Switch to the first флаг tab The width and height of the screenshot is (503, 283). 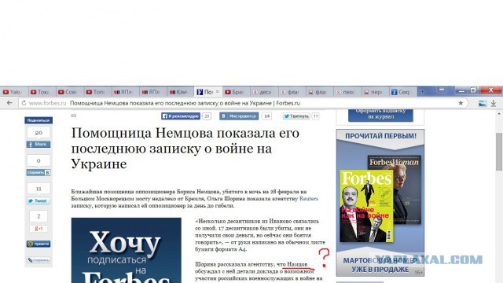click(x=292, y=92)
